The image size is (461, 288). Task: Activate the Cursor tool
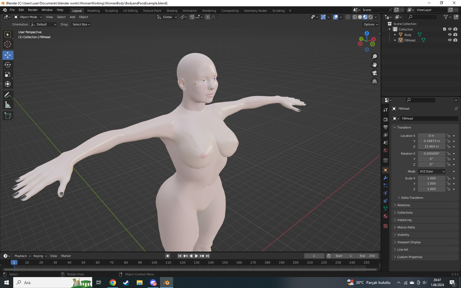(8, 44)
